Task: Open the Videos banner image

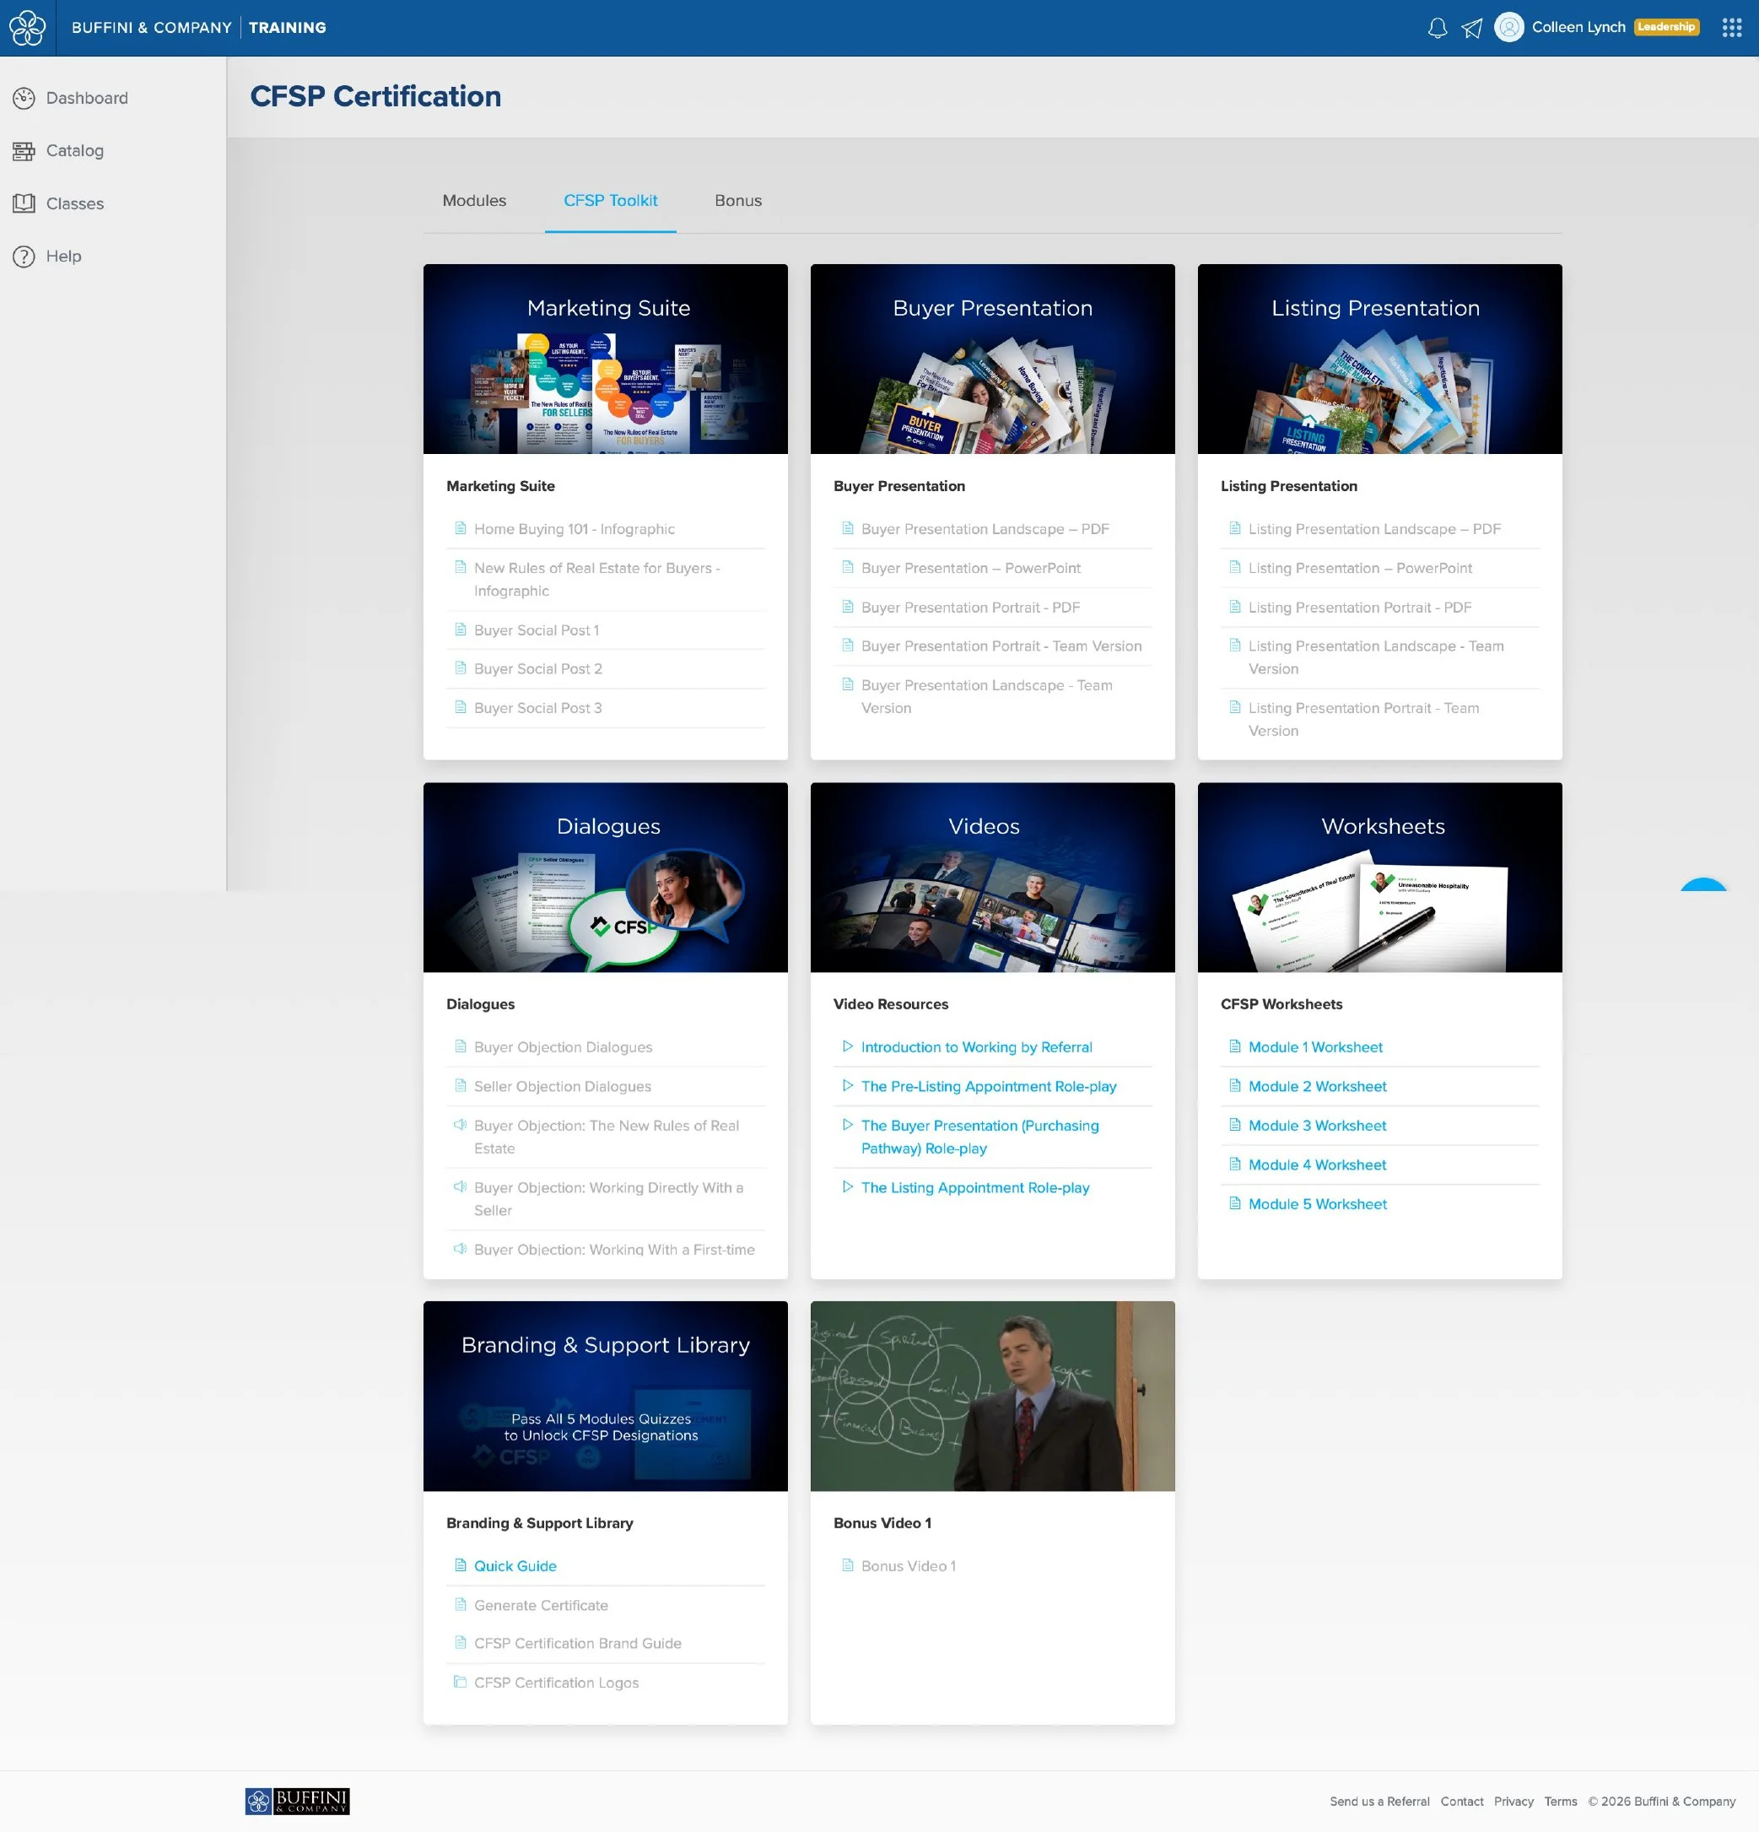Action: pos(993,878)
